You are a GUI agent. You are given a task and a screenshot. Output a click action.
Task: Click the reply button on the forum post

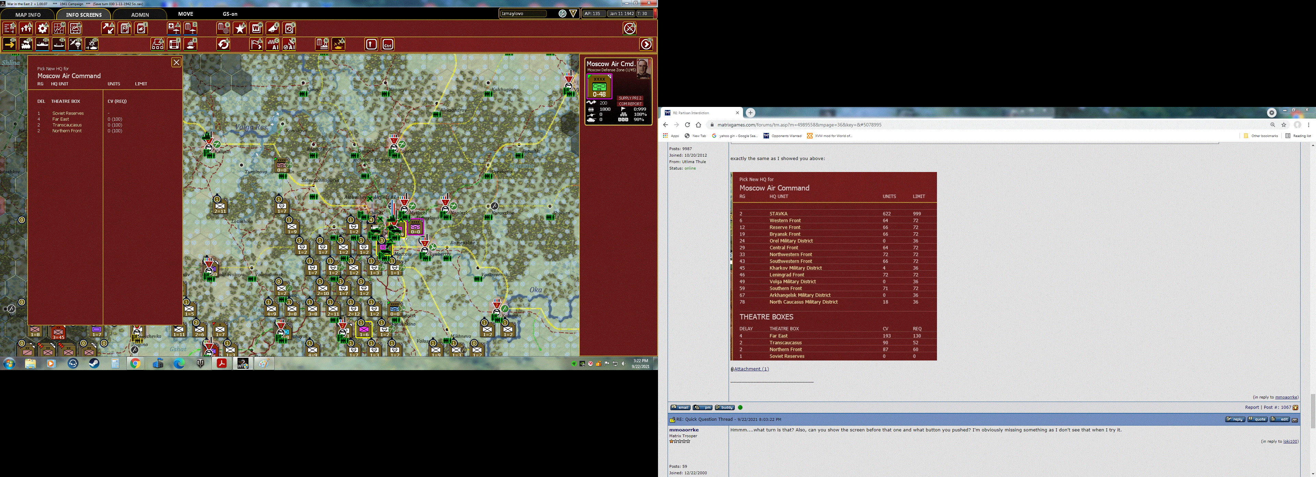[x=1235, y=419]
